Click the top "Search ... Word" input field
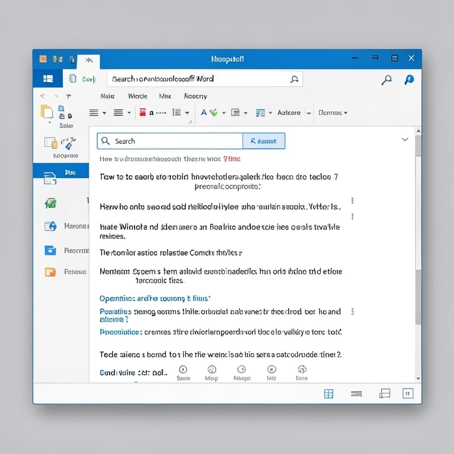The width and height of the screenshot is (454, 454). (205, 79)
